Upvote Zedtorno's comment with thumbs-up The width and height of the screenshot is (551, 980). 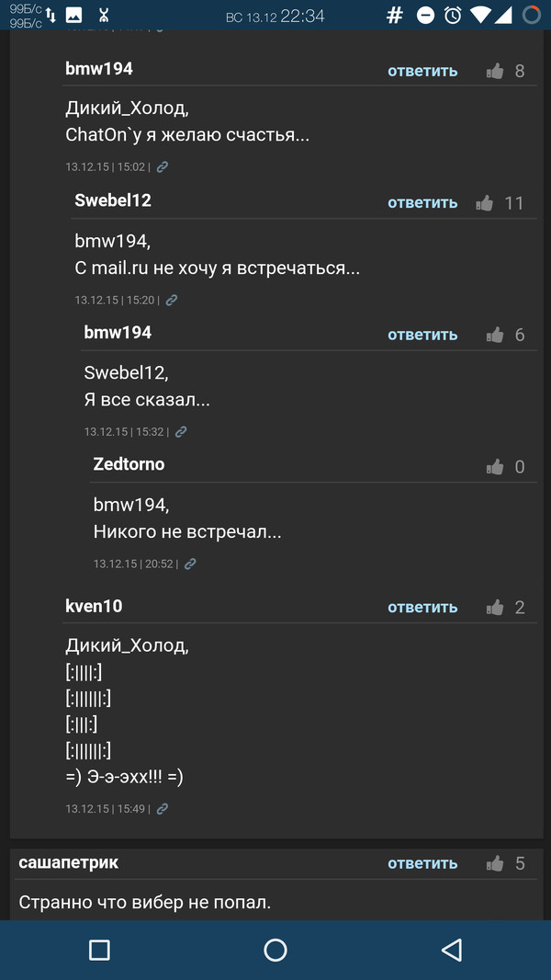495,467
